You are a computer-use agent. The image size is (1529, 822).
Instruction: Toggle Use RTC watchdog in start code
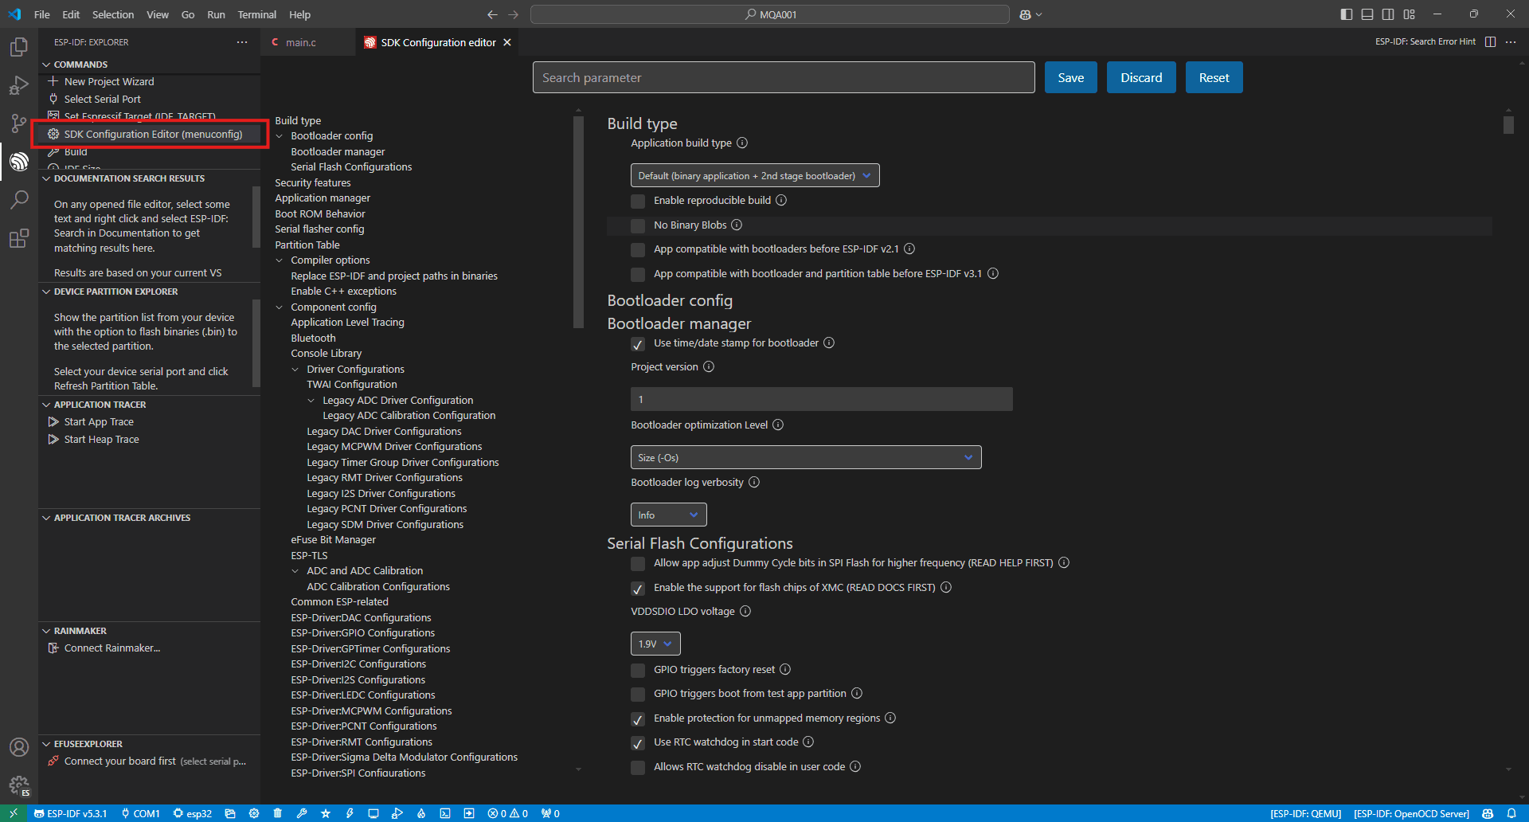(x=638, y=743)
